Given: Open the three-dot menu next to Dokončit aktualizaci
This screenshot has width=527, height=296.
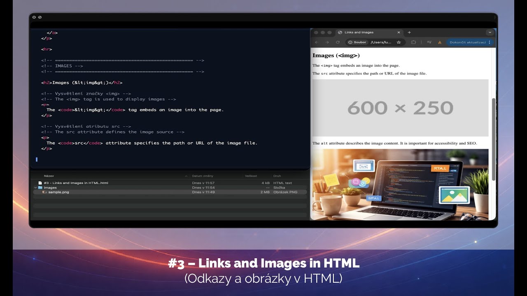Looking at the screenshot, I should click(x=489, y=42).
